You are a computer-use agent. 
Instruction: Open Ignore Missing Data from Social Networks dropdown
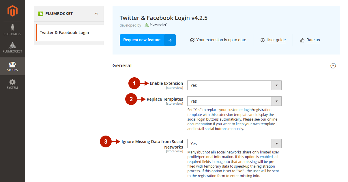[234, 144]
